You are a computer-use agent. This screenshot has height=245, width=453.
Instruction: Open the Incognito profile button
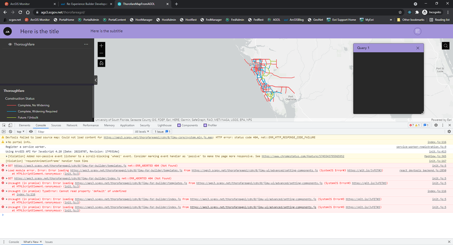point(432,12)
